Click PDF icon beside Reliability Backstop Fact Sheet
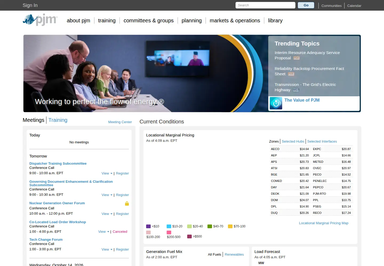This screenshot has height=266, width=384. 291,74
